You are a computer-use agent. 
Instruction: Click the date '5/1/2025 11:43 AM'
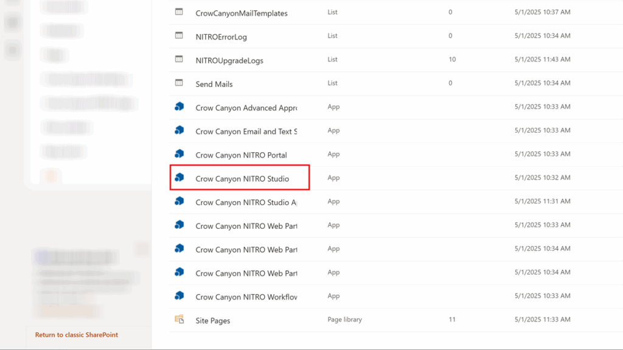tap(542, 59)
